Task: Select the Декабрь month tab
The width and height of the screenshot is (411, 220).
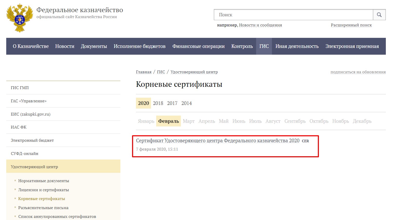Action: point(362,121)
